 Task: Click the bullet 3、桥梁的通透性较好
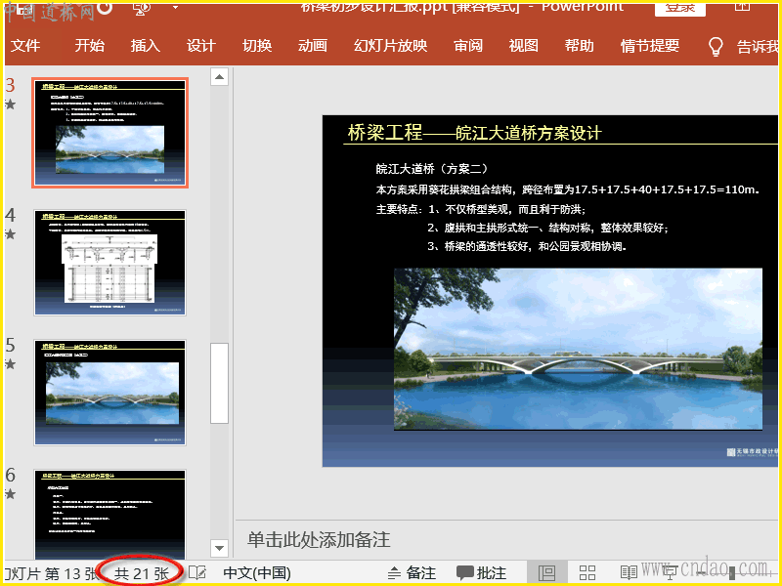527,246
